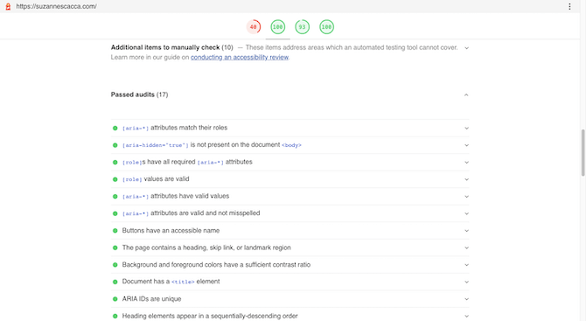Click green pass dot for 'Document has a <title> element'

[115, 283]
